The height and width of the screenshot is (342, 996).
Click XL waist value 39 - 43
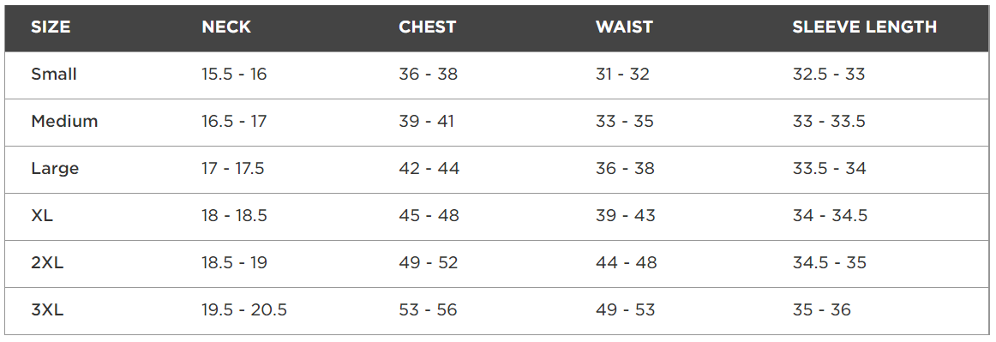coord(625,216)
